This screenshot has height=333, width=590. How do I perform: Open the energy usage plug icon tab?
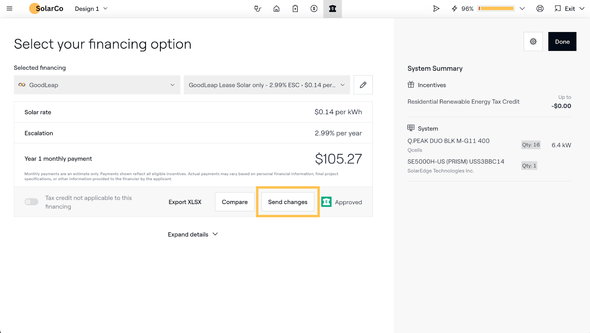(x=258, y=8)
